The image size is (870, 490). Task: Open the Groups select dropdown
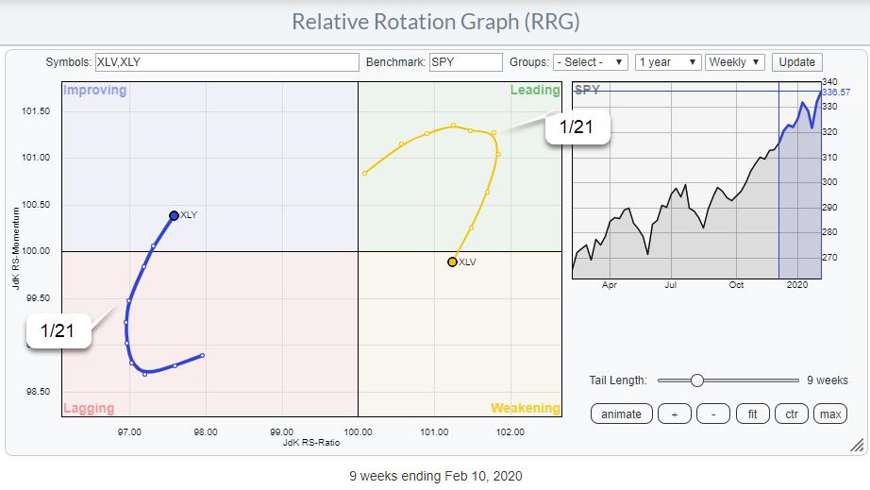pyautogui.click(x=591, y=62)
